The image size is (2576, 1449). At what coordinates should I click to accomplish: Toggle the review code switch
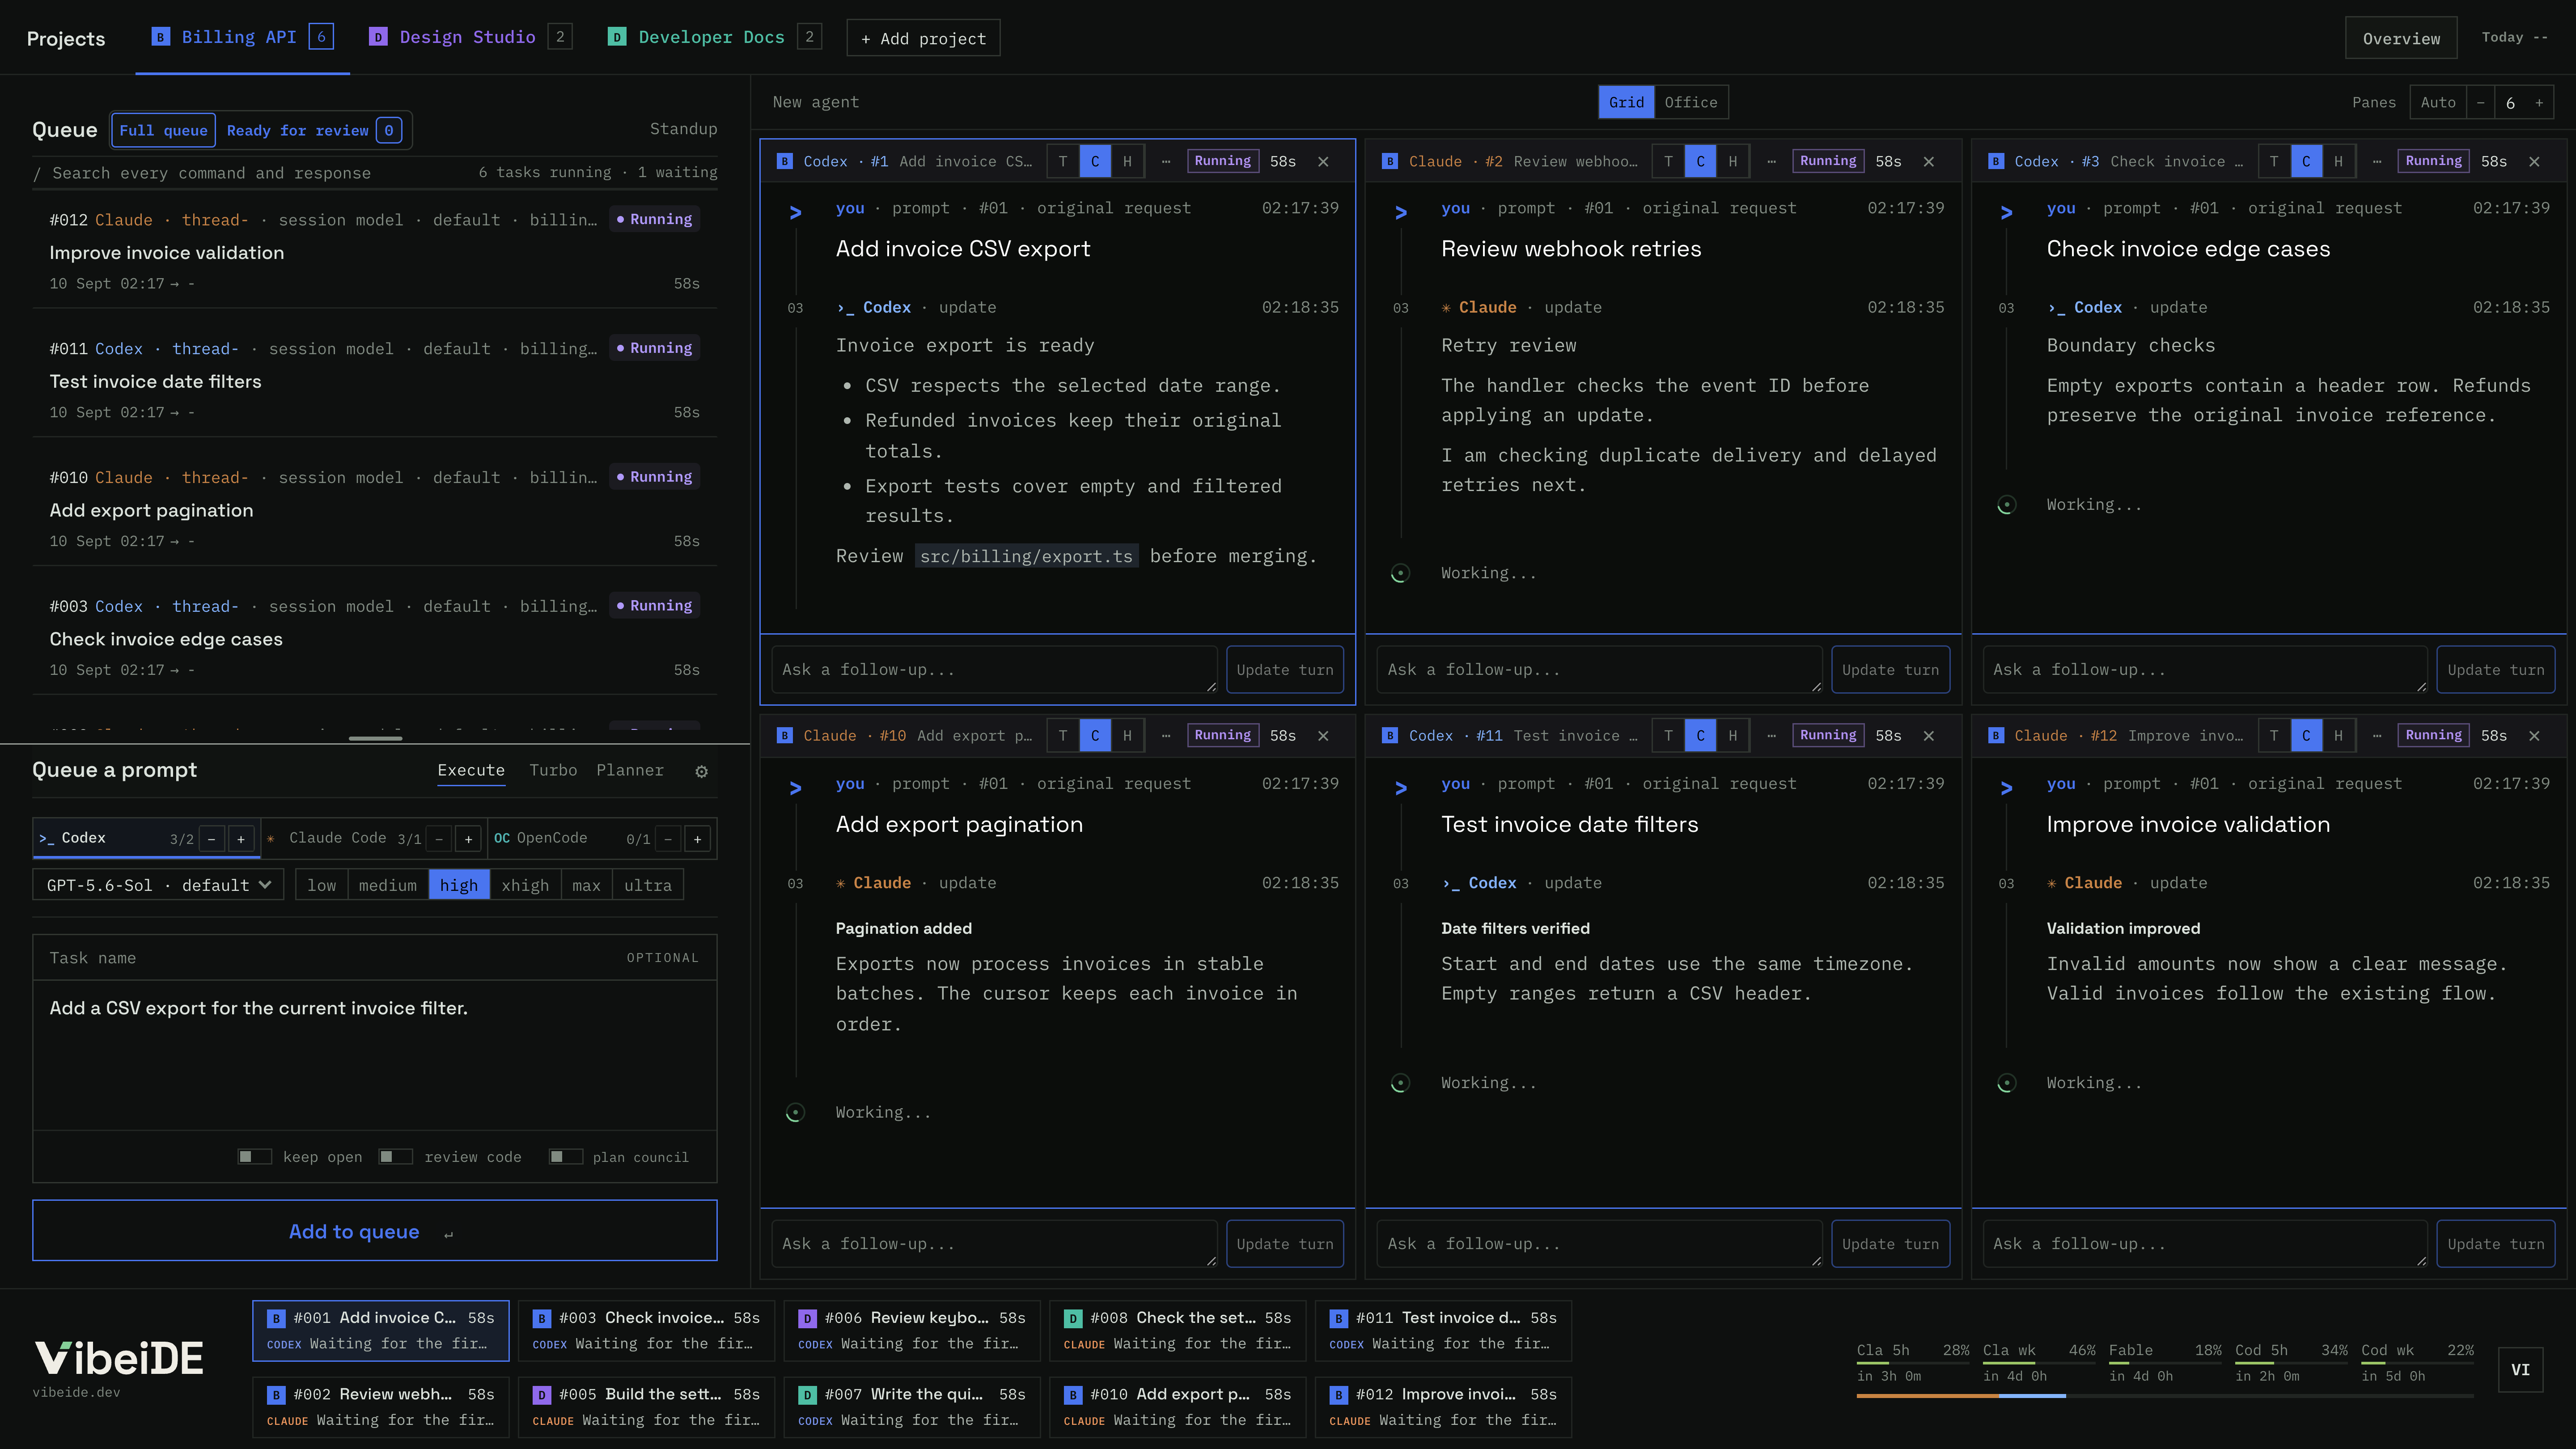click(396, 1156)
